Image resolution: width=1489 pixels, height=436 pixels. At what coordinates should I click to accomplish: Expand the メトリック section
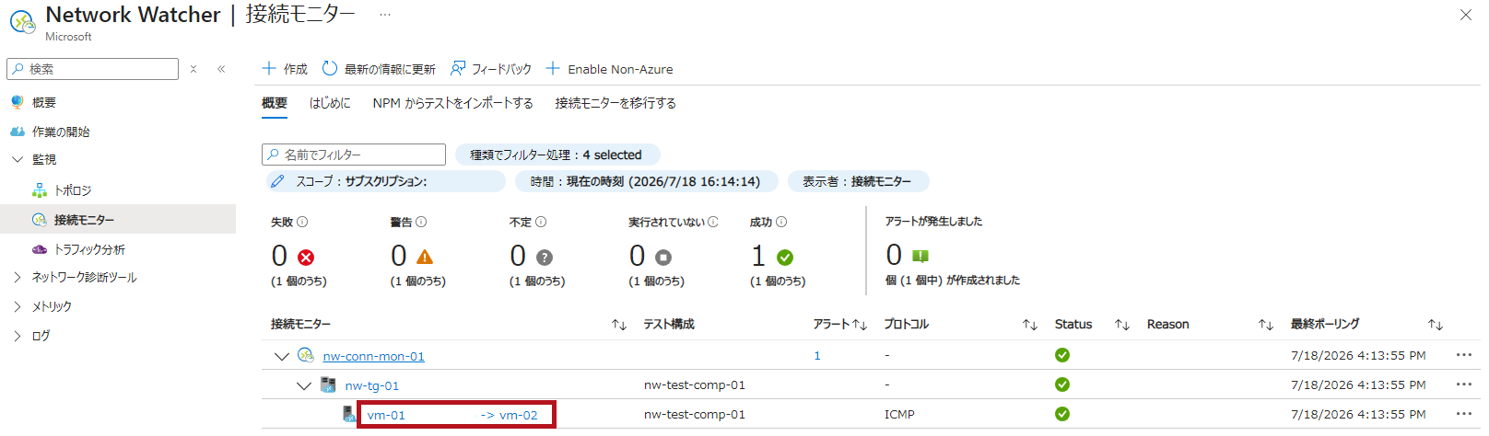pyautogui.click(x=18, y=306)
